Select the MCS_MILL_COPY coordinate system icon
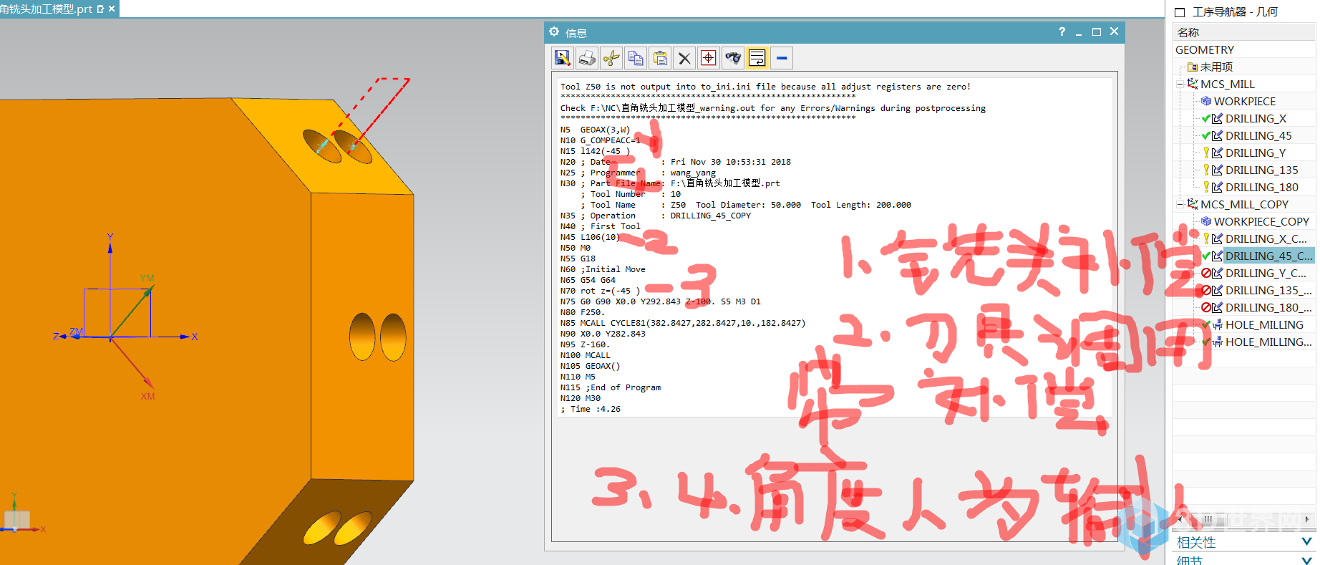 (1193, 204)
